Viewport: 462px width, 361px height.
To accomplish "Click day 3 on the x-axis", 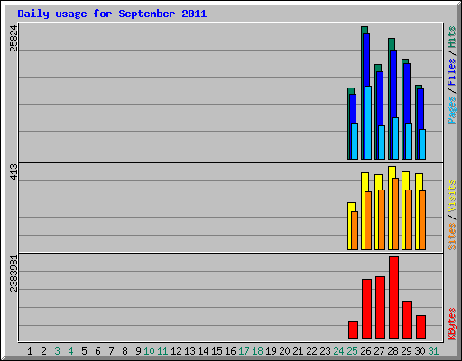I will click(x=57, y=351).
